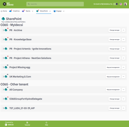Click Request management for All Company
This screenshot has width=129, height=127.
[113, 90]
